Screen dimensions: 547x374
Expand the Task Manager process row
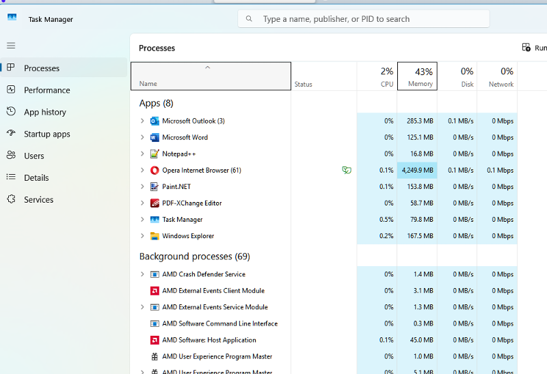tap(142, 219)
